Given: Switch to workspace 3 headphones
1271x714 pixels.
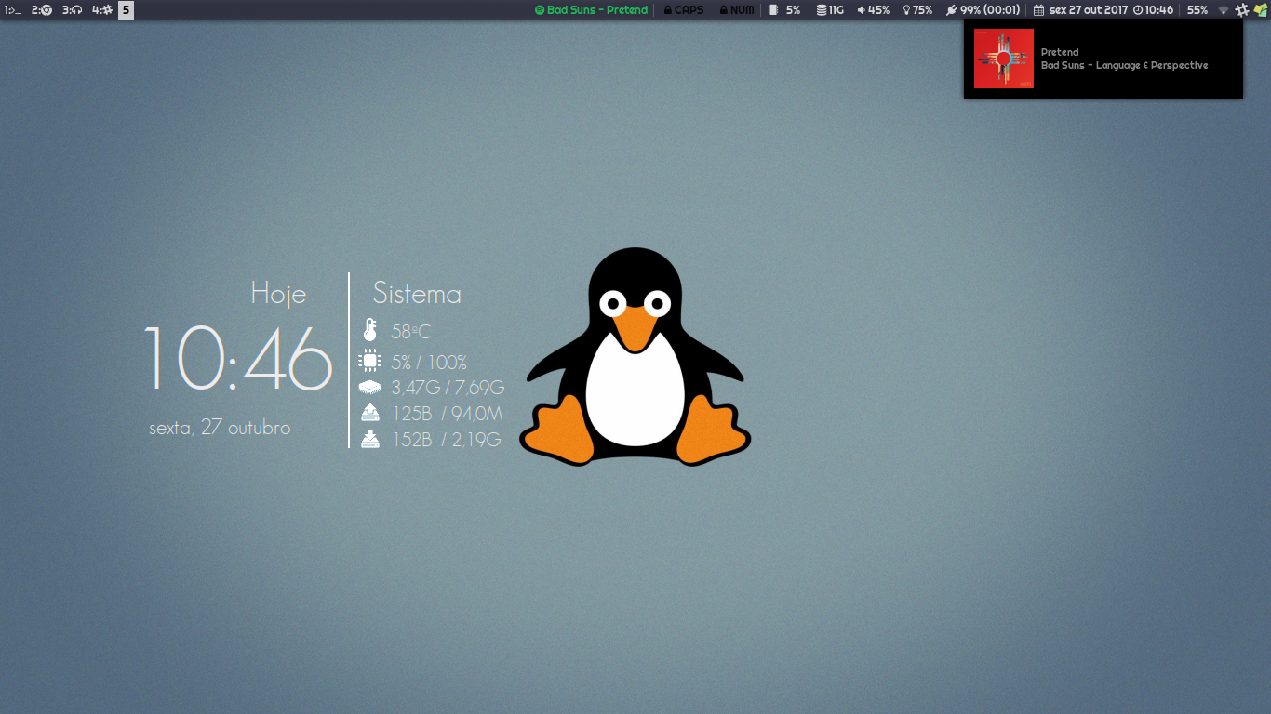Looking at the screenshot, I should [x=72, y=10].
